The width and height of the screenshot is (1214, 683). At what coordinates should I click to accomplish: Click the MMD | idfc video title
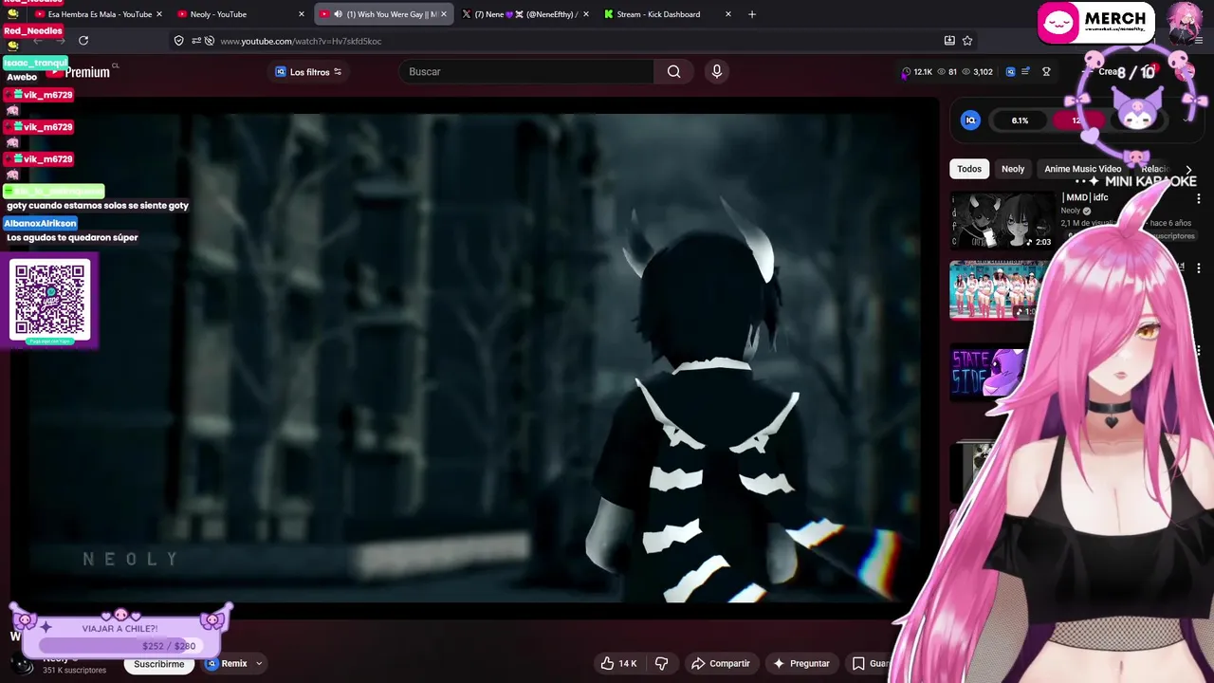tap(1086, 197)
